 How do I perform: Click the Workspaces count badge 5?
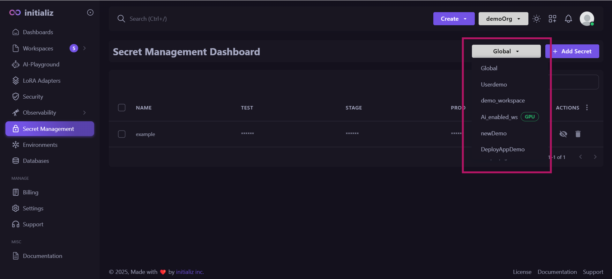(x=74, y=48)
